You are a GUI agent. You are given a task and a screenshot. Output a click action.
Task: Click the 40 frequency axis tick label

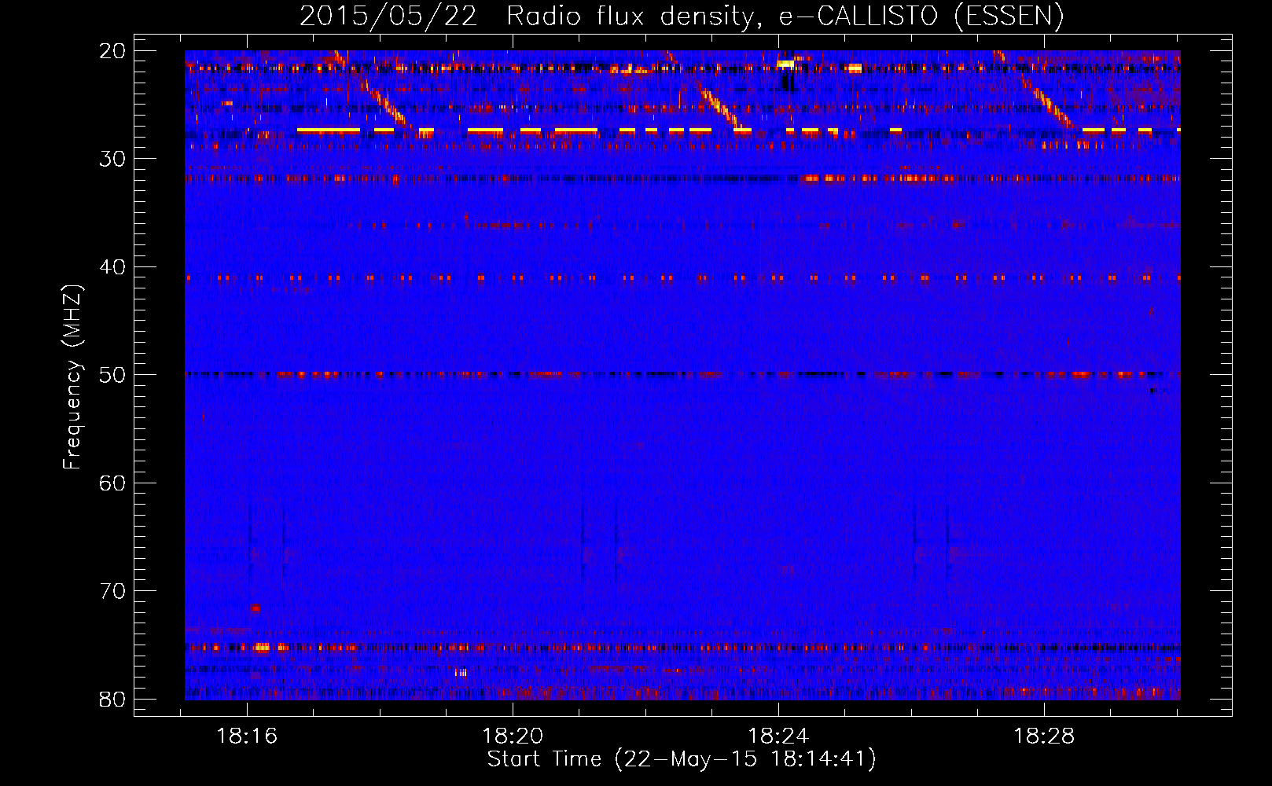tap(112, 267)
